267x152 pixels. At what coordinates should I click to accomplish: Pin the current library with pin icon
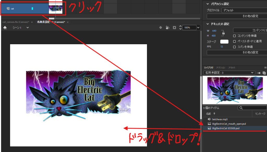pos(259,73)
